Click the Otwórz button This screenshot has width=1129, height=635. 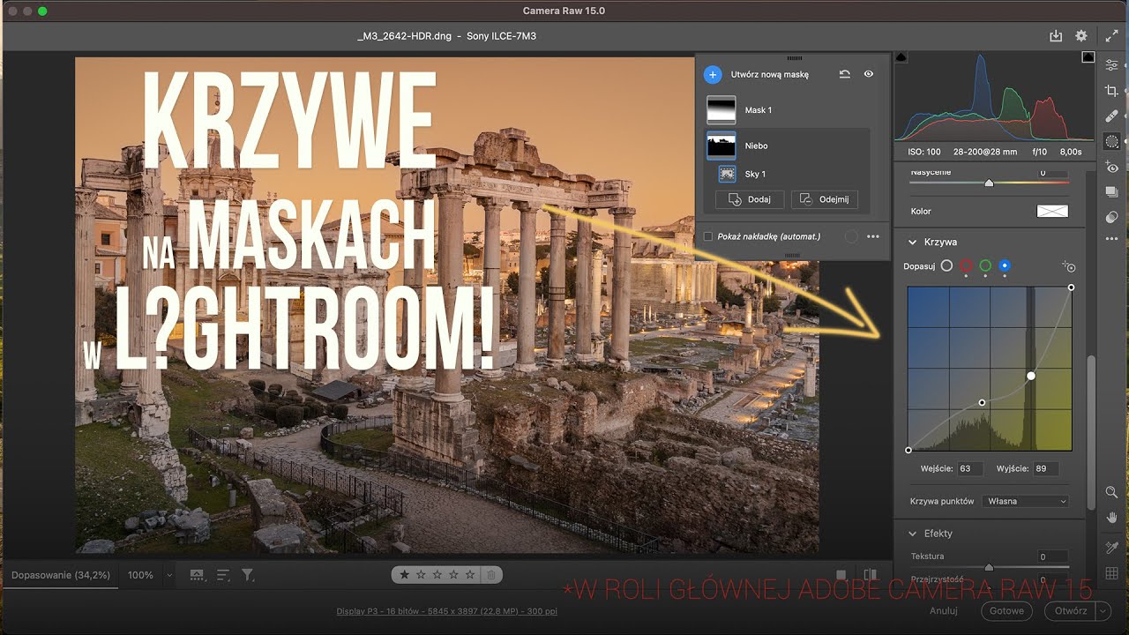(1071, 610)
